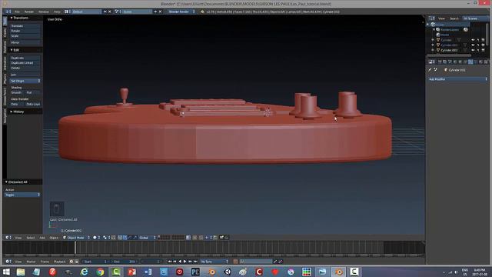Image resolution: width=492 pixels, height=277 pixels.
Task: Toggle selectability arrow of Cylinder row
Action: click(x=478, y=40)
